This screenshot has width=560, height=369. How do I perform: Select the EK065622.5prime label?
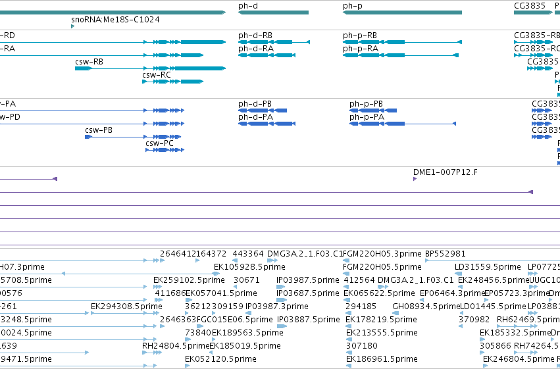pos(379,293)
